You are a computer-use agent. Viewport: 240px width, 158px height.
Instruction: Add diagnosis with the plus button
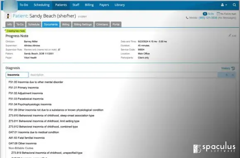coord(226,75)
